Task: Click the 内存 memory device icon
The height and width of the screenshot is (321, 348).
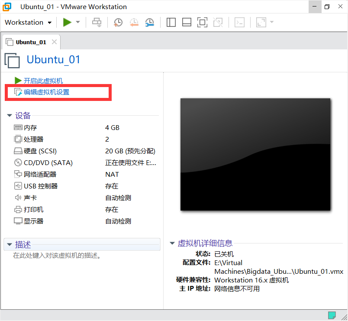Action: click(x=18, y=127)
